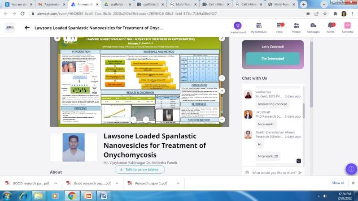Click the camera indicator in address bar
358x201 pixels.
pyautogui.click(x=308, y=14)
